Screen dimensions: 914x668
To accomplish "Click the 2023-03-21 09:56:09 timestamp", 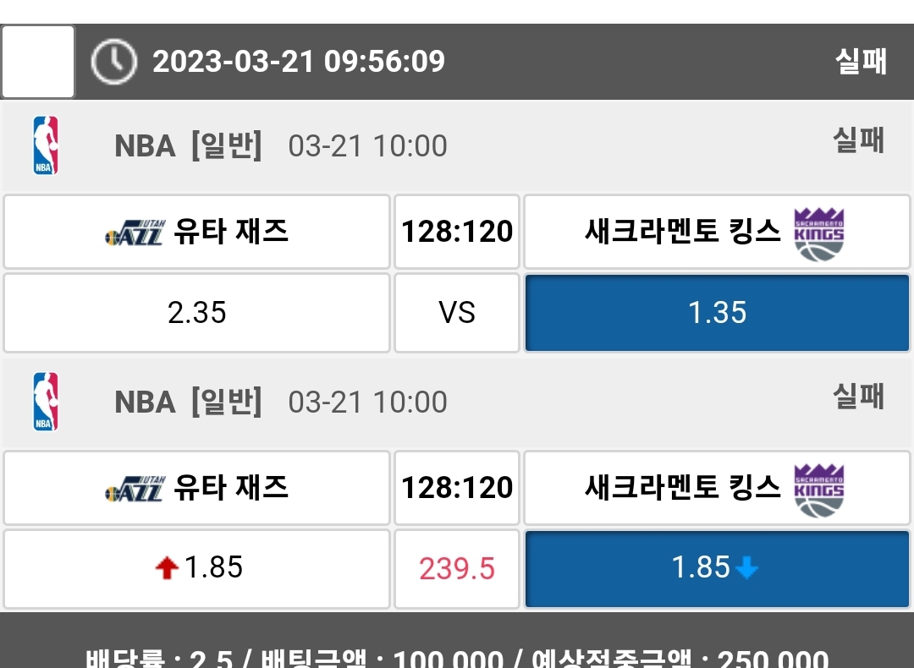I will [x=299, y=62].
